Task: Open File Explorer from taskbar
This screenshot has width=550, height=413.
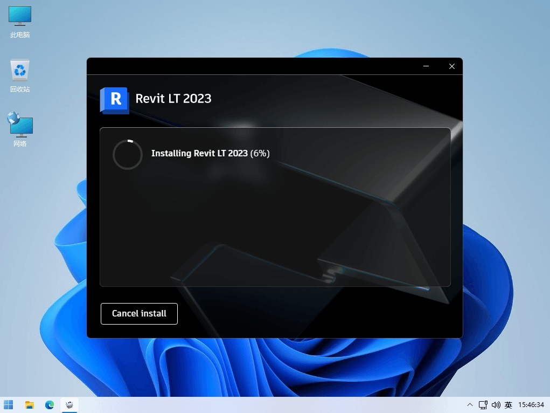Action: tap(30, 405)
